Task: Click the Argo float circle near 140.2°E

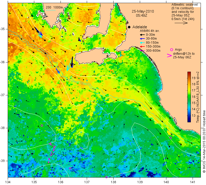Action: 170,138
